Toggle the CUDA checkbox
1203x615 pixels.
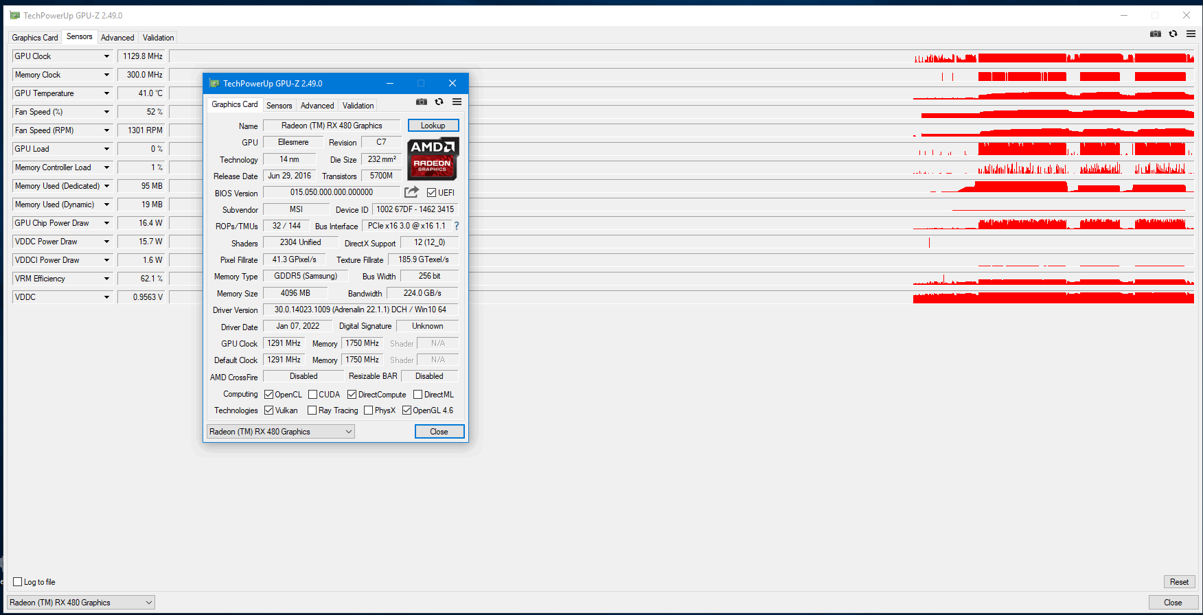pyautogui.click(x=312, y=395)
